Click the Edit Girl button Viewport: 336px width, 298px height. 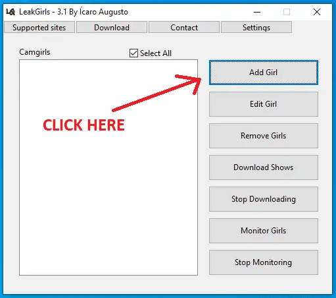pyautogui.click(x=264, y=104)
